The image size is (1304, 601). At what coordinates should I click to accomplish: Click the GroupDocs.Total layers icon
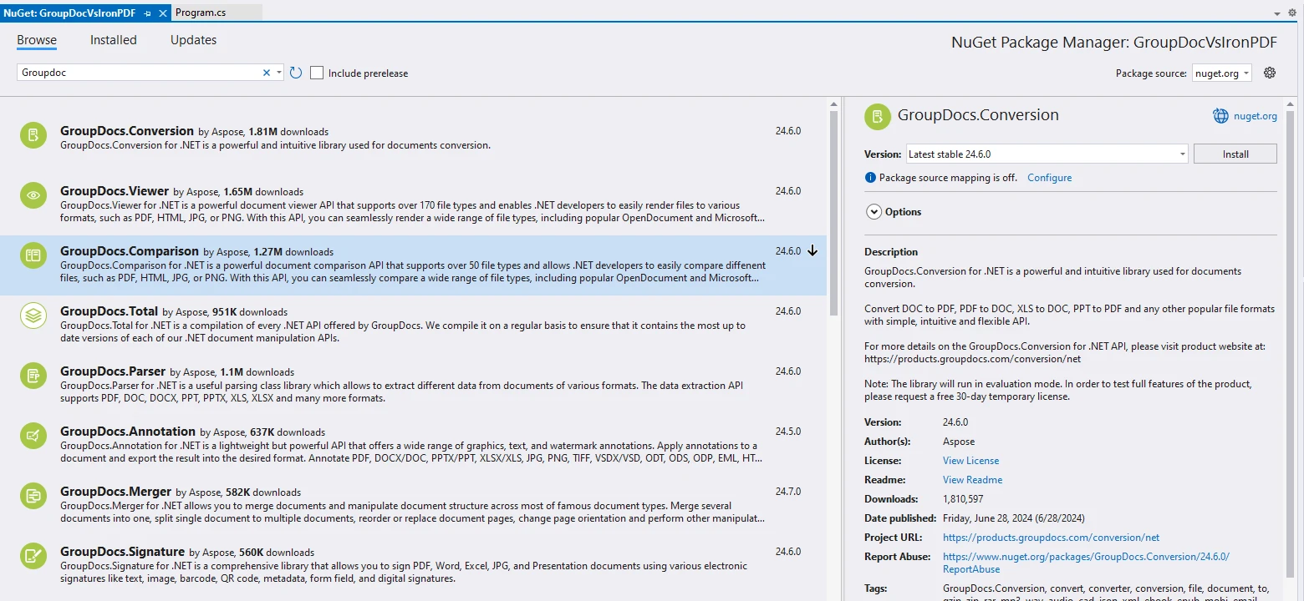point(33,316)
